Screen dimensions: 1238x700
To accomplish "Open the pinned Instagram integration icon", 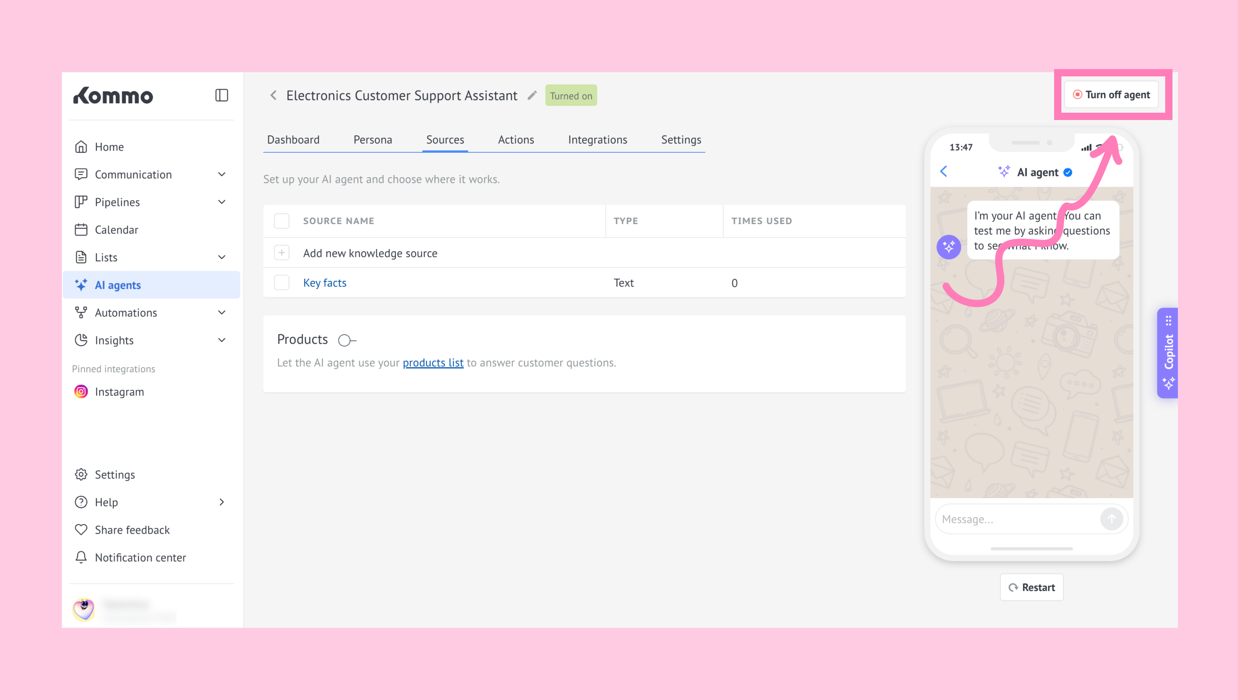I will pos(81,391).
